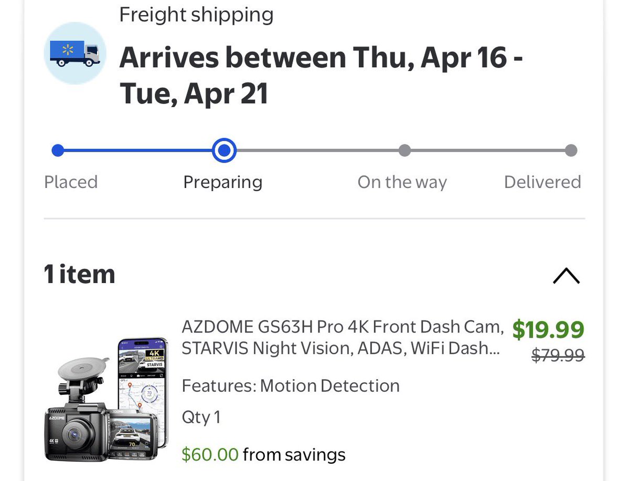The image size is (629, 481).
Task: Click the On the way step dot
Action: [x=404, y=151]
